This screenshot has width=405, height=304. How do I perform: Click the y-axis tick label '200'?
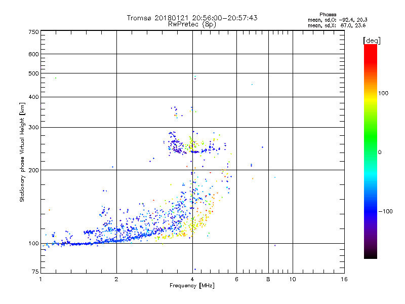[x=33, y=170]
